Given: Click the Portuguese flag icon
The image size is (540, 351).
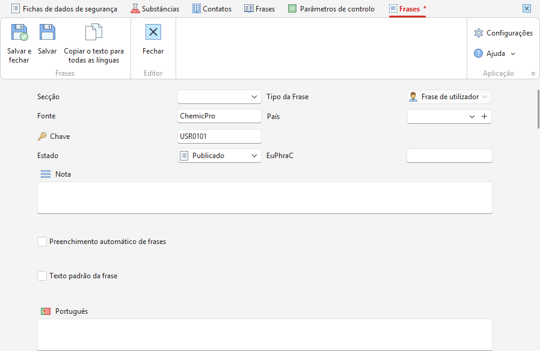Looking at the screenshot, I should tap(46, 311).
